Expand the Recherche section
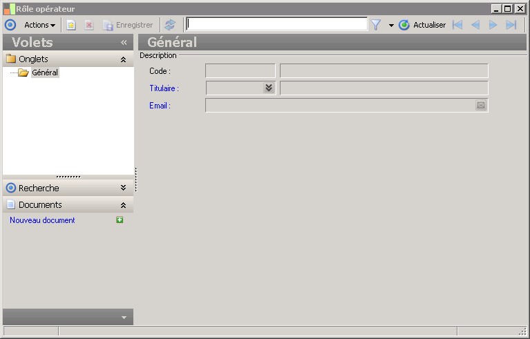 124,188
